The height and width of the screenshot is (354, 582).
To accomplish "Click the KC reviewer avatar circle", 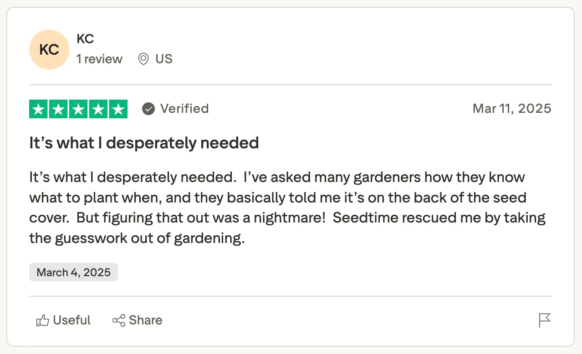I will pos(49,50).
